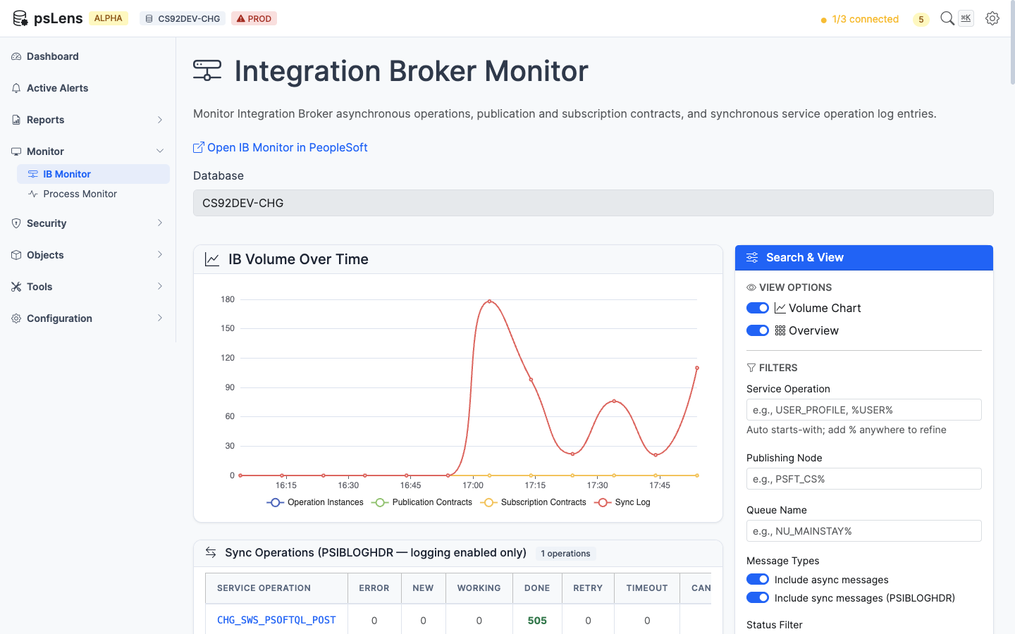Open settings gear icon in header
1015x634 pixels.
click(x=992, y=18)
